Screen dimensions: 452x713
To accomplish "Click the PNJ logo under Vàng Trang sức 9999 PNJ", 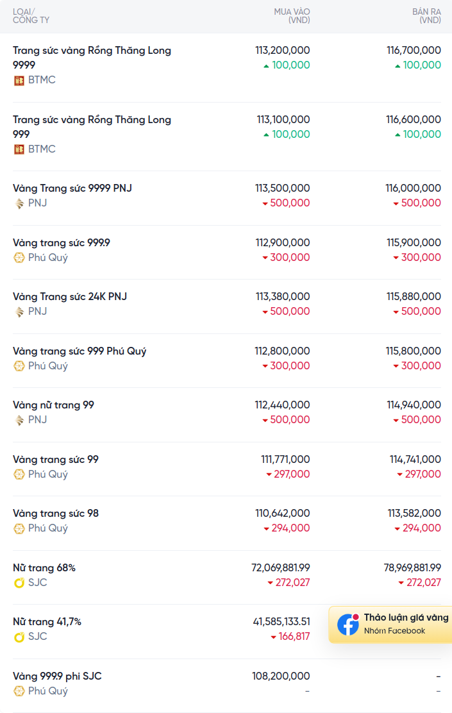I will click(19, 203).
